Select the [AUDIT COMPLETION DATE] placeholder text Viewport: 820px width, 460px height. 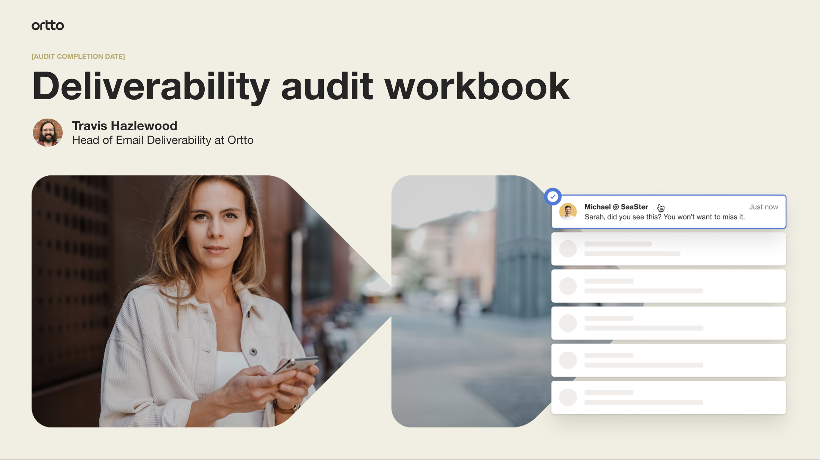78,56
